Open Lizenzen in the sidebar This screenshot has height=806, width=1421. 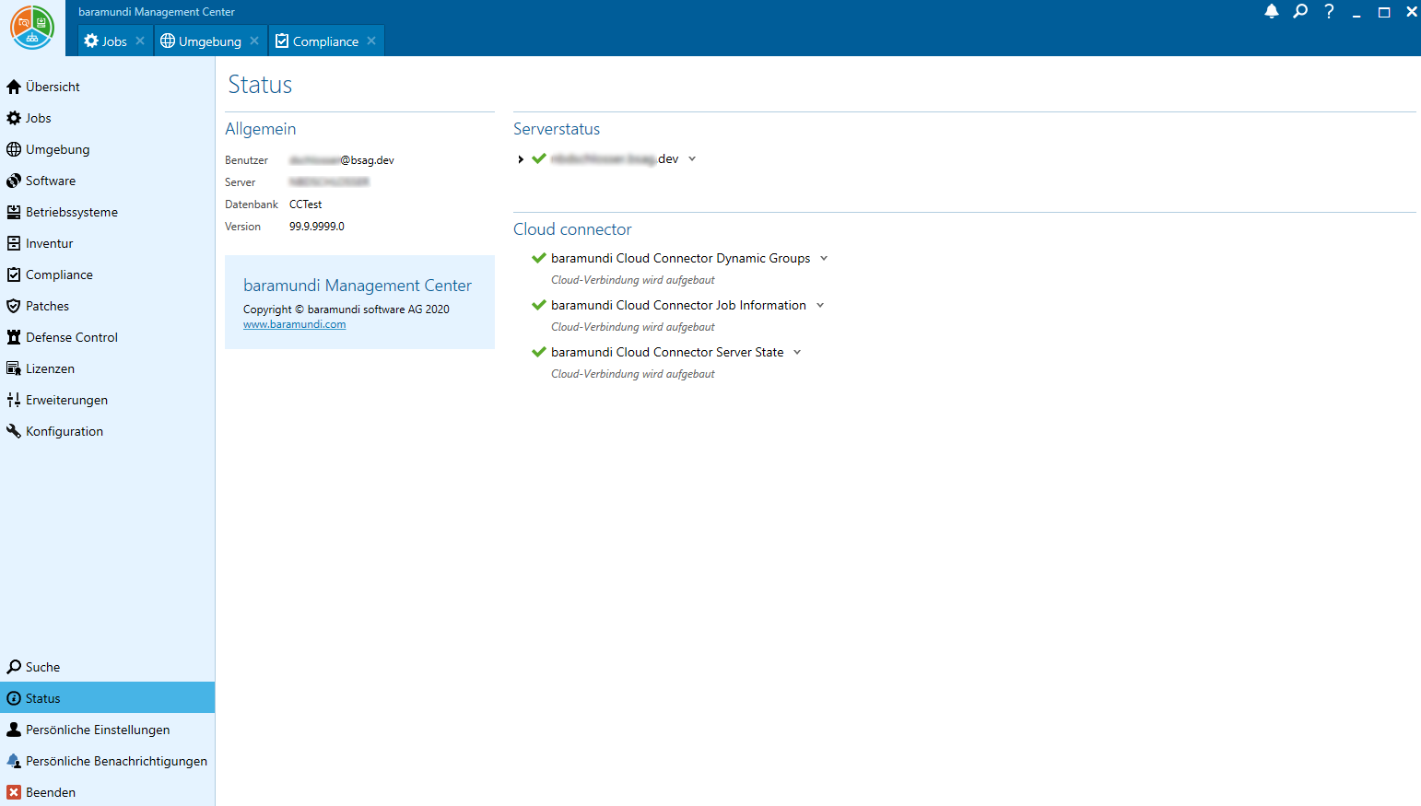click(50, 368)
